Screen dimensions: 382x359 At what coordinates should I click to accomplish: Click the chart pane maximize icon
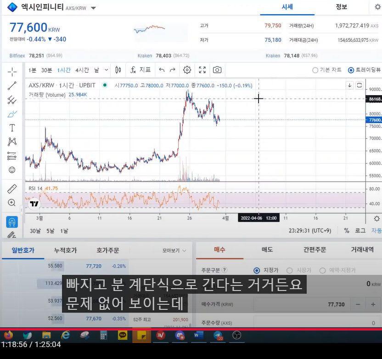point(360,85)
